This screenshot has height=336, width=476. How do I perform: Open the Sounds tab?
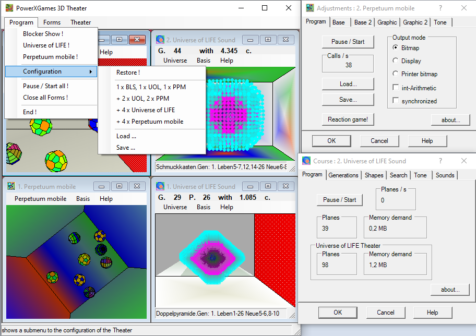coord(445,175)
